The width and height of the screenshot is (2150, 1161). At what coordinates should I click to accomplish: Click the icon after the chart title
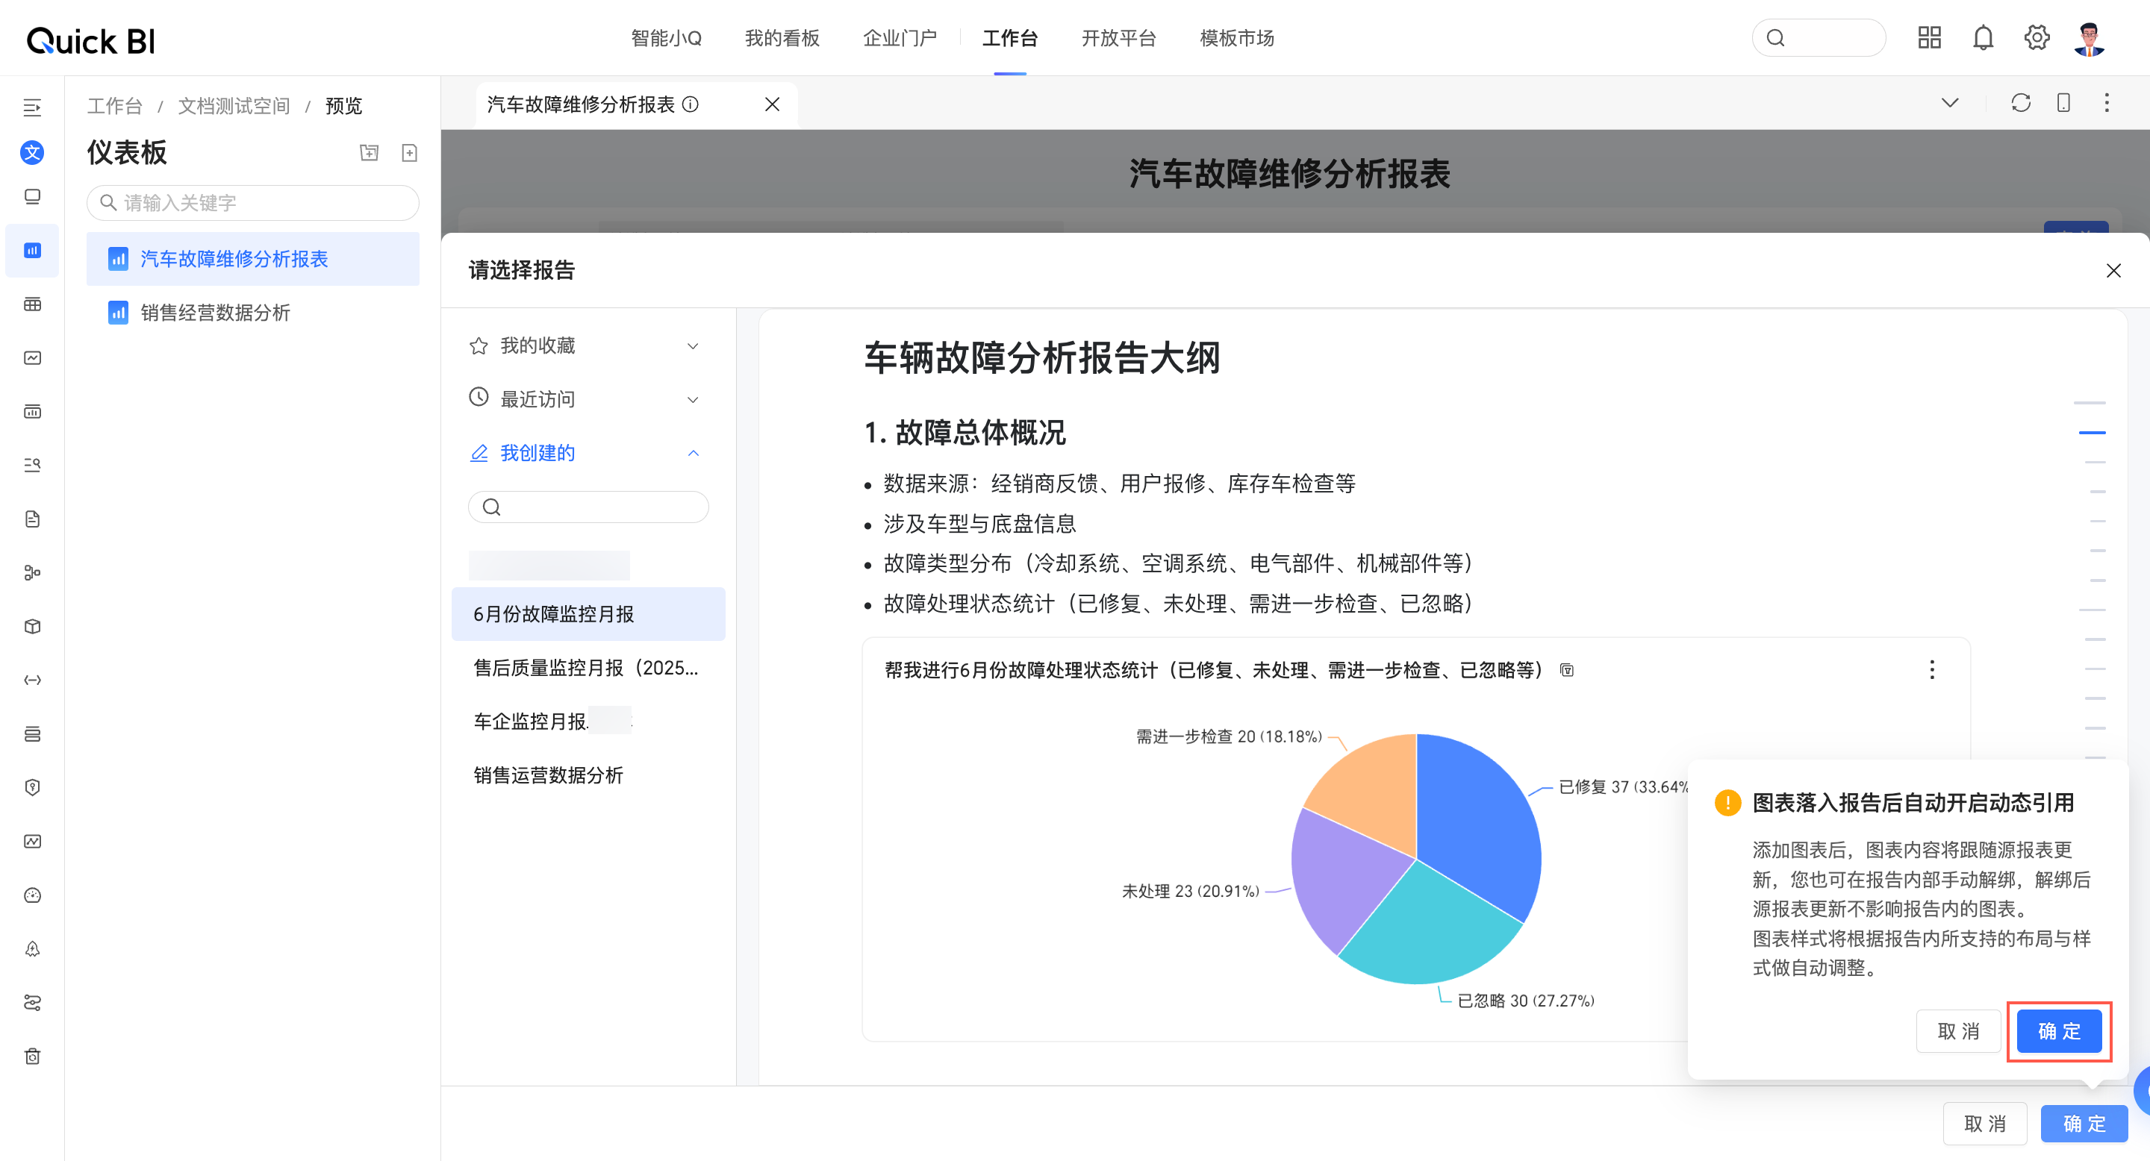[x=1567, y=671]
